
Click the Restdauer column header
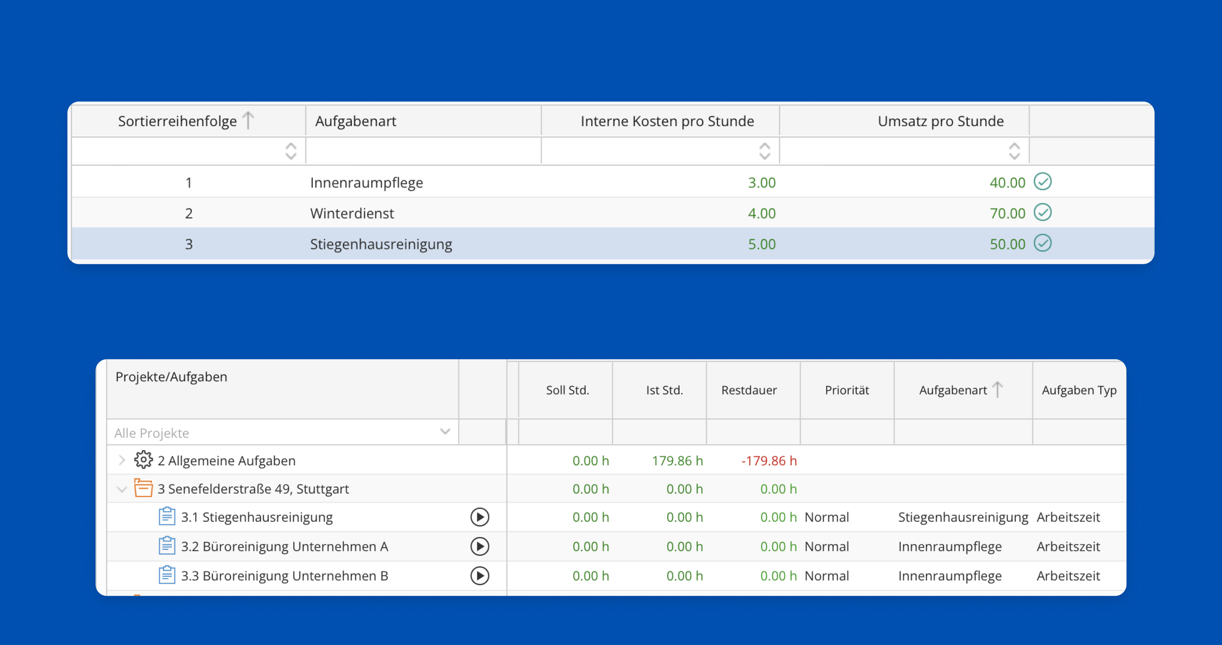(749, 390)
